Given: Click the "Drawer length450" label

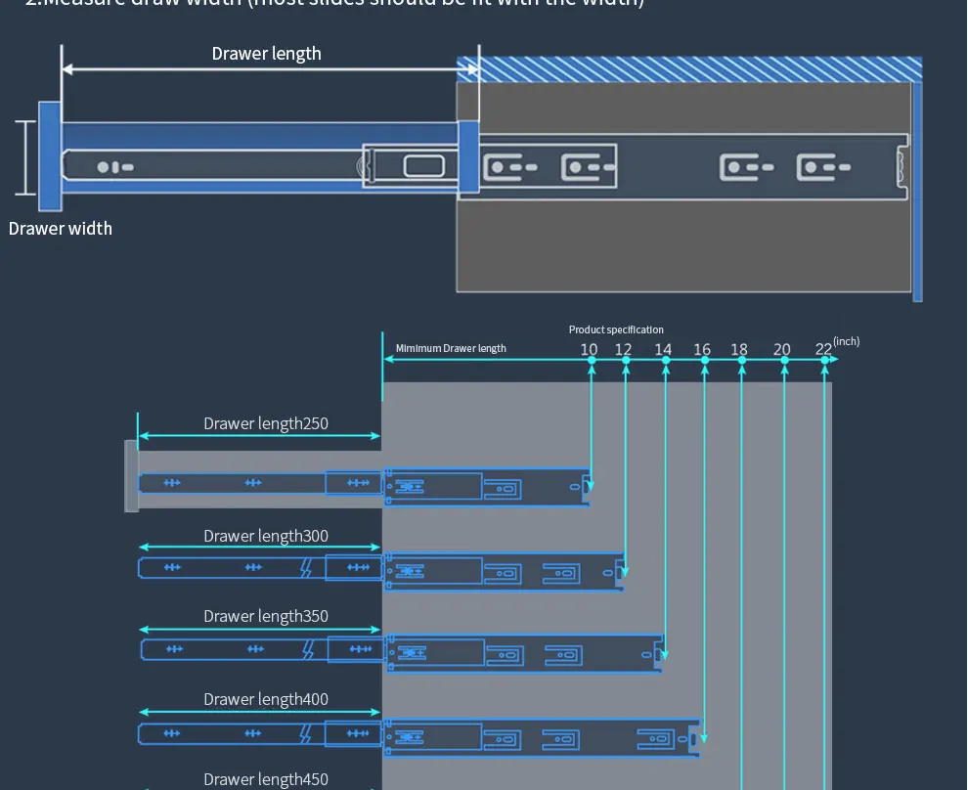Looking at the screenshot, I should 266,779.
